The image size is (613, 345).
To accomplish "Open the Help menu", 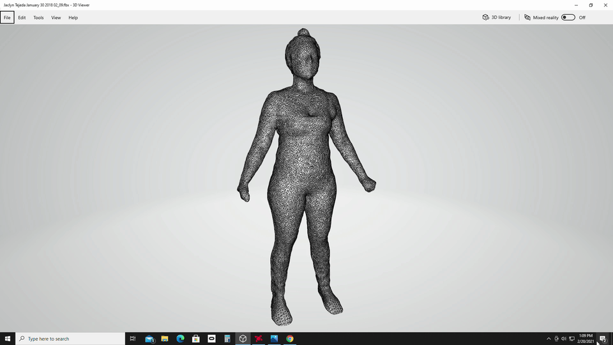I will pyautogui.click(x=73, y=18).
